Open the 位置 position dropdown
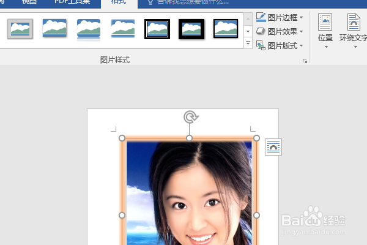The width and height of the screenshot is (367, 245). coord(325,31)
